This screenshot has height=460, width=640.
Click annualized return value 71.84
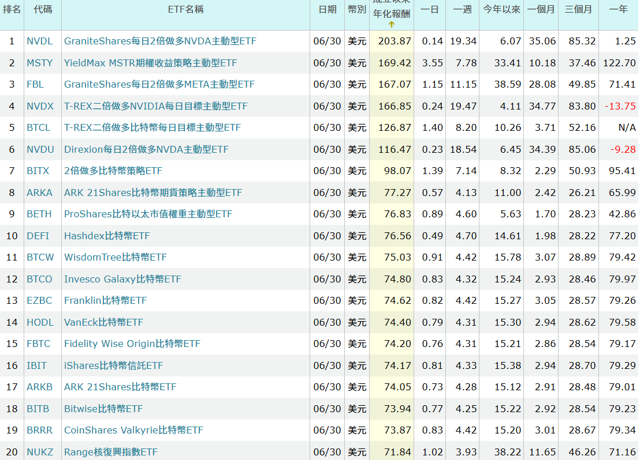pyautogui.click(x=397, y=452)
